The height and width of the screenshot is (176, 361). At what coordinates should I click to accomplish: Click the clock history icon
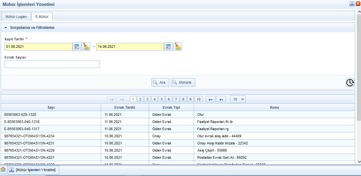350,82
